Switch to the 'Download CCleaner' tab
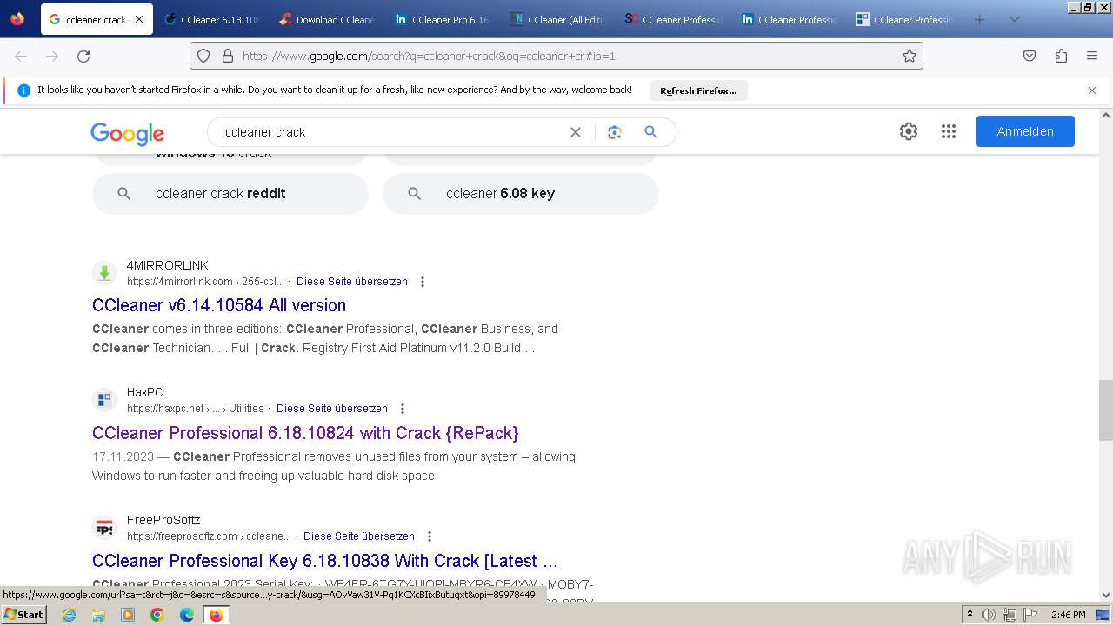 tap(328, 19)
